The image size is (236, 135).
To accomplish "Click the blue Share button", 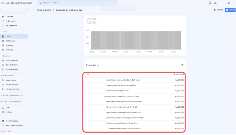I will pos(230,10).
